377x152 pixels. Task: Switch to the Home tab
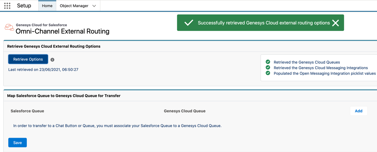(x=47, y=6)
